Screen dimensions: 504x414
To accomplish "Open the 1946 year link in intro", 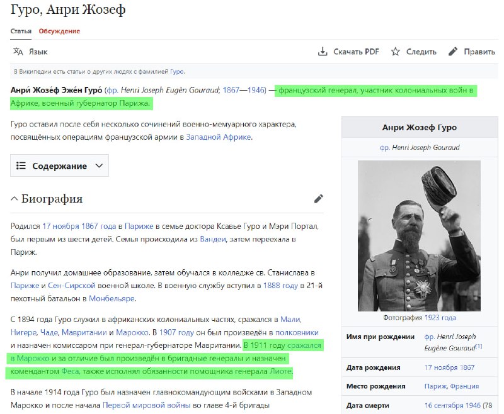I will [256, 90].
